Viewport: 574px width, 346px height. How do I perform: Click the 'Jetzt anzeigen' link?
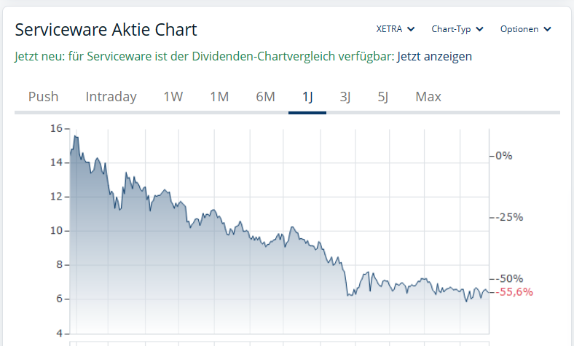(x=434, y=56)
